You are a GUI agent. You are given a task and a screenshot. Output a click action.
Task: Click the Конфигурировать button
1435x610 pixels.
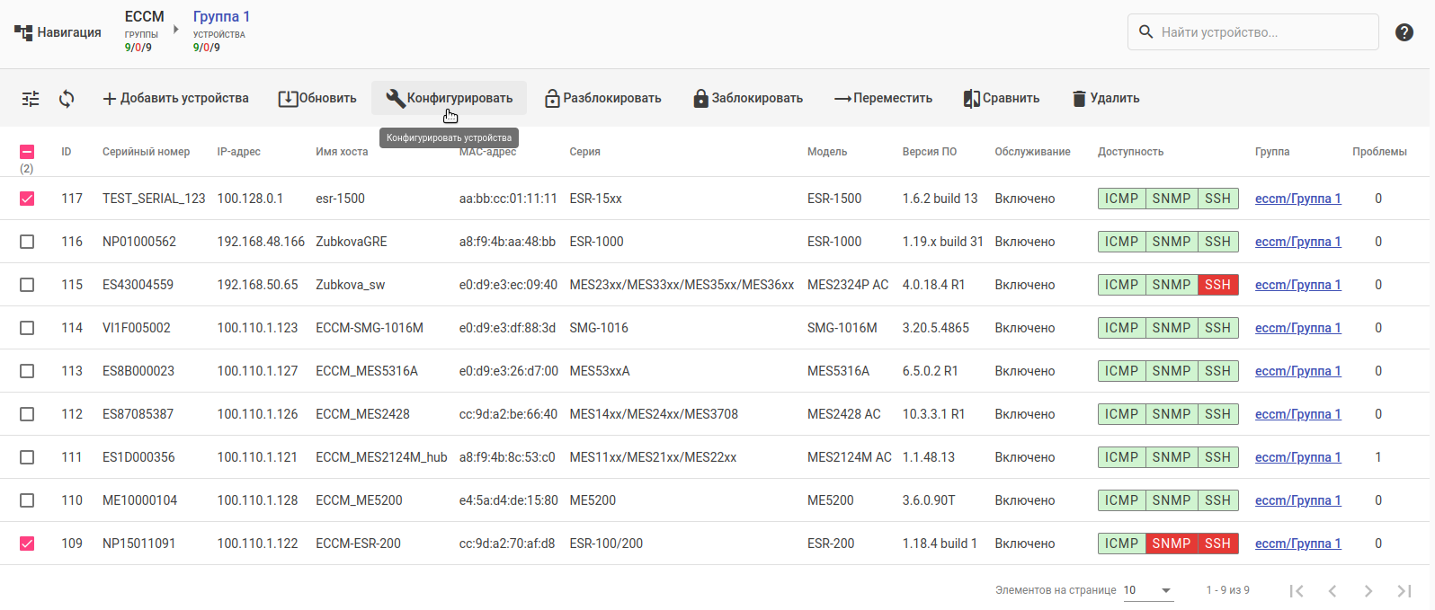pyautogui.click(x=449, y=99)
